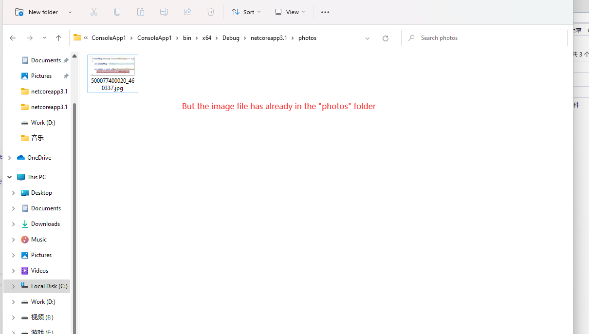This screenshot has width=589, height=334.
Task: Expand the OneDrive tree entry
Action: pyautogui.click(x=9, y=157)
